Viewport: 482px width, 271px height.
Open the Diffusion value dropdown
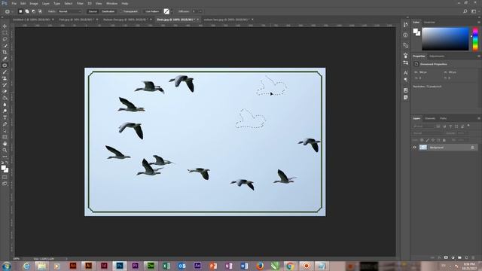point(200,11)
